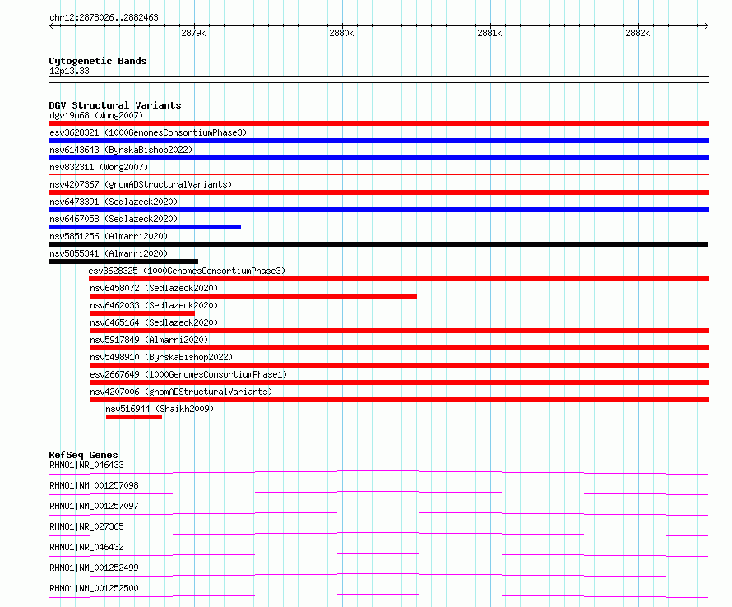The image size is (732, 607).
Task: Open variant dgv19n68 (Wong2007) label
Action: [96, 115]
